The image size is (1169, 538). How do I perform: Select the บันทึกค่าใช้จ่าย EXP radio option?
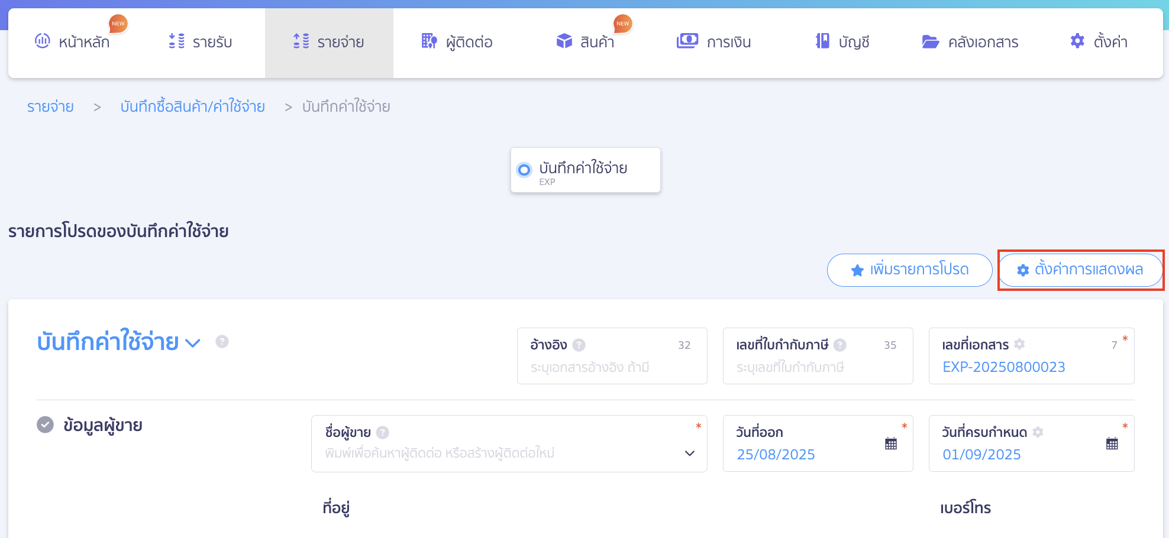524,170
